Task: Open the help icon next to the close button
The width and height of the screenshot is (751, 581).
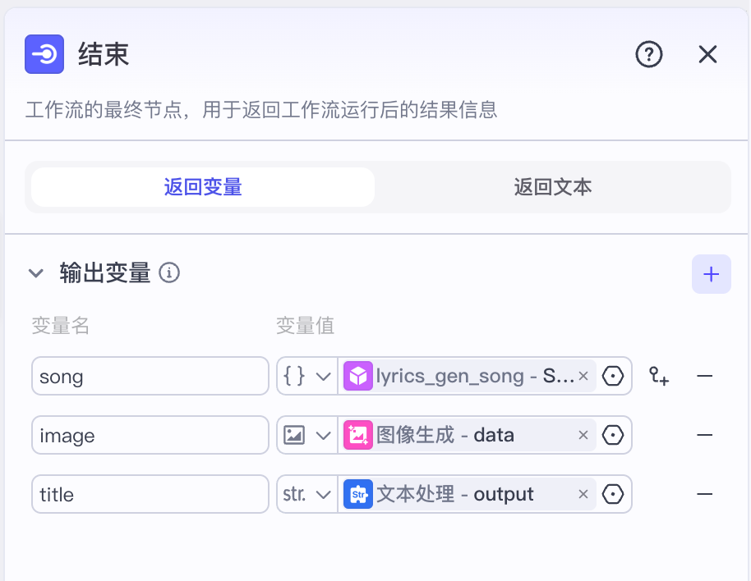Action: coord(649,54)
